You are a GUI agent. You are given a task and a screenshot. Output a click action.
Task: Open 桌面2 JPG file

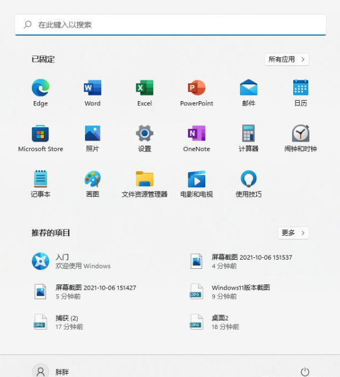coord(215,322)
